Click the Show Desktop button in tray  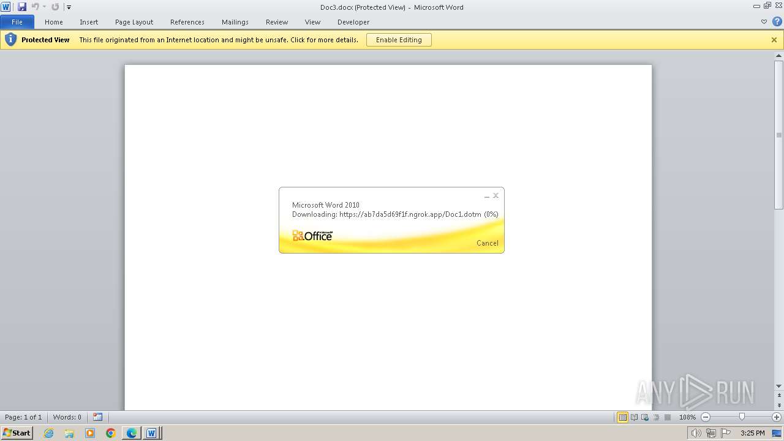777,433
